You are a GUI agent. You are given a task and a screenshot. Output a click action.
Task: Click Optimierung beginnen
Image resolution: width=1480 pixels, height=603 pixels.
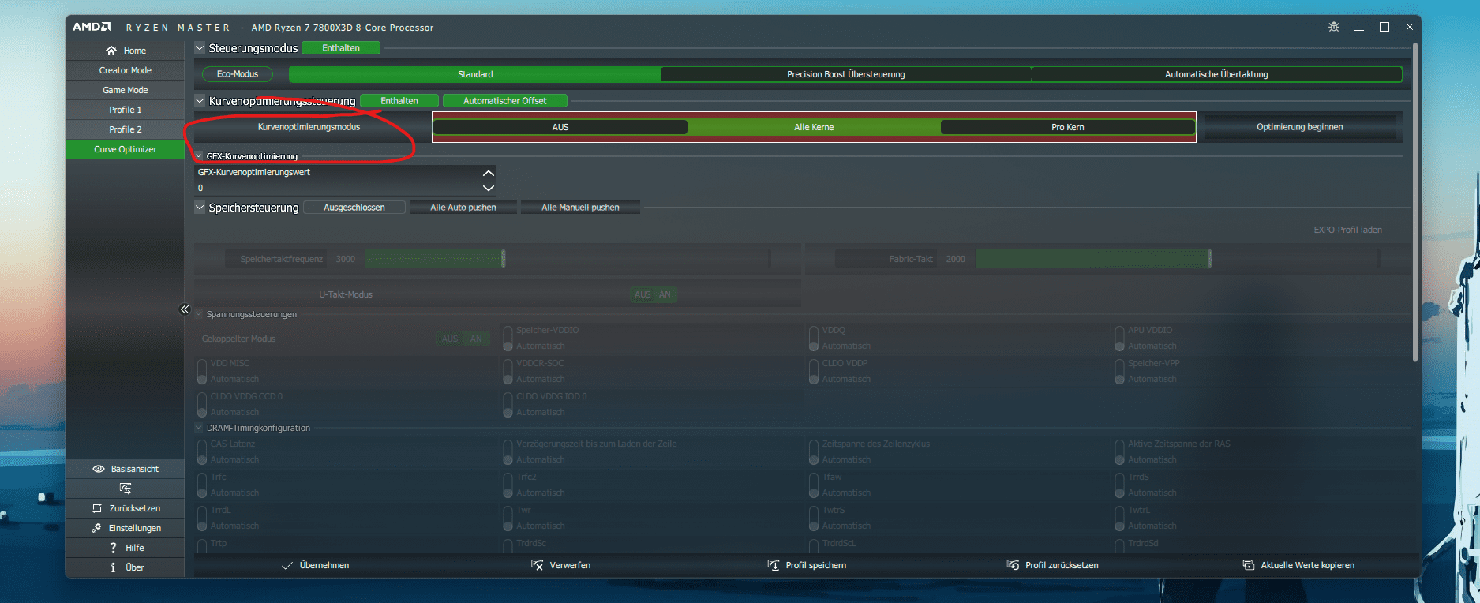coord(1300,127)
